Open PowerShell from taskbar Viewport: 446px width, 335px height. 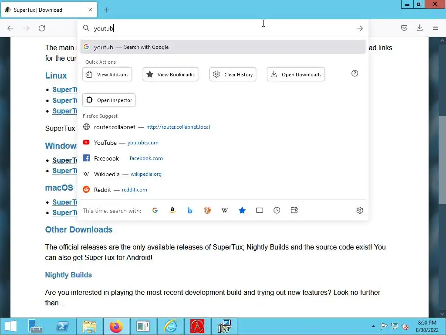62,326
